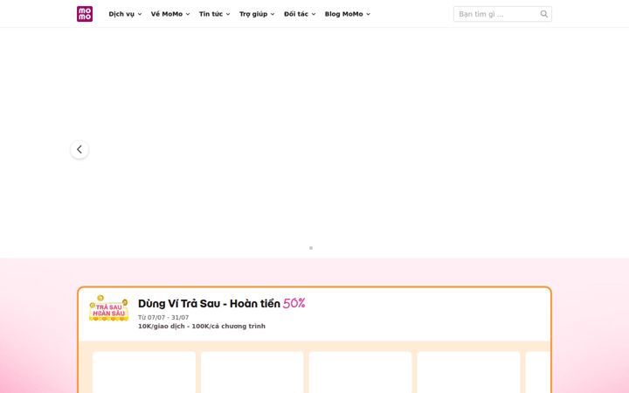Expand the chevron next to Về MoMo
The width and height of the screenshot is (629, 393).
click(x=188, y=14)
